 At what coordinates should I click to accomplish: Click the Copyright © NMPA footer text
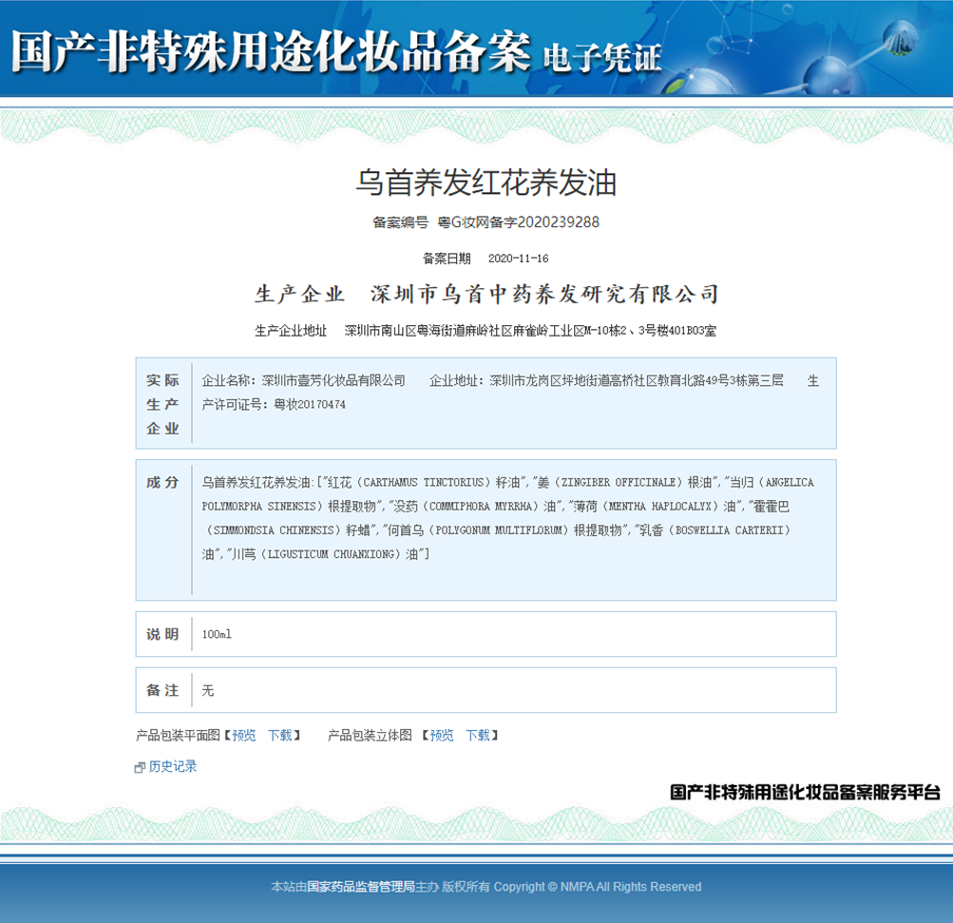point(598,887)
